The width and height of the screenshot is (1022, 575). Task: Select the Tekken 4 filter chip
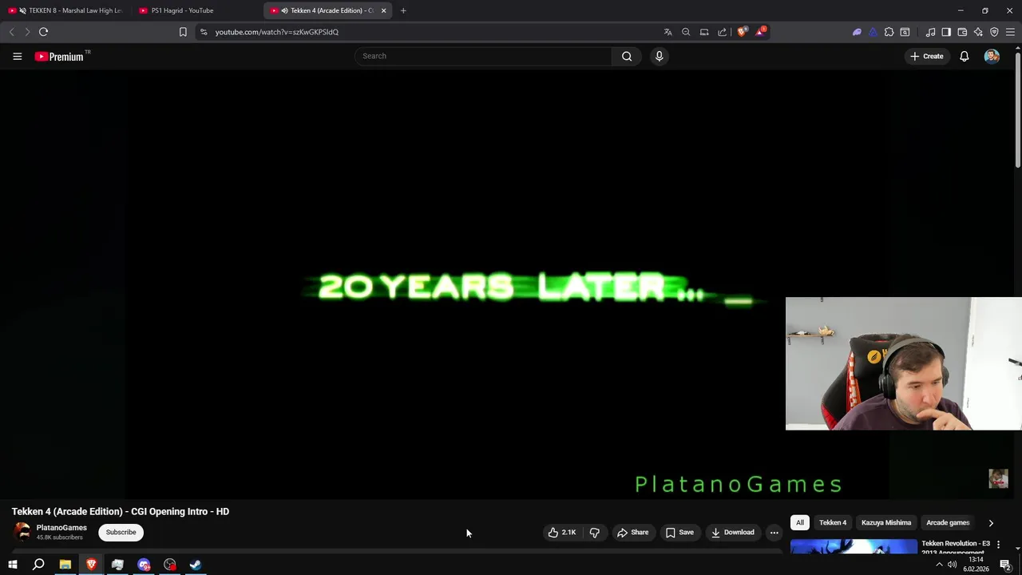833,522
